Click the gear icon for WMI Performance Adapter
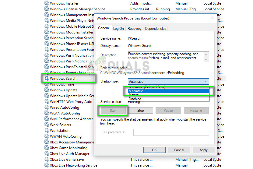Viewport: 253px width, 169px height. tap(47, 119)
